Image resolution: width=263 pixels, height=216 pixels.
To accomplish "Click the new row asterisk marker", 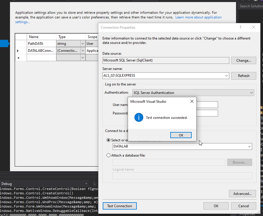I will point(18,58).
